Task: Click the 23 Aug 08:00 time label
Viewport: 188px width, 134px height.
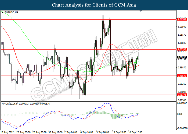Action: click(23, 132)
